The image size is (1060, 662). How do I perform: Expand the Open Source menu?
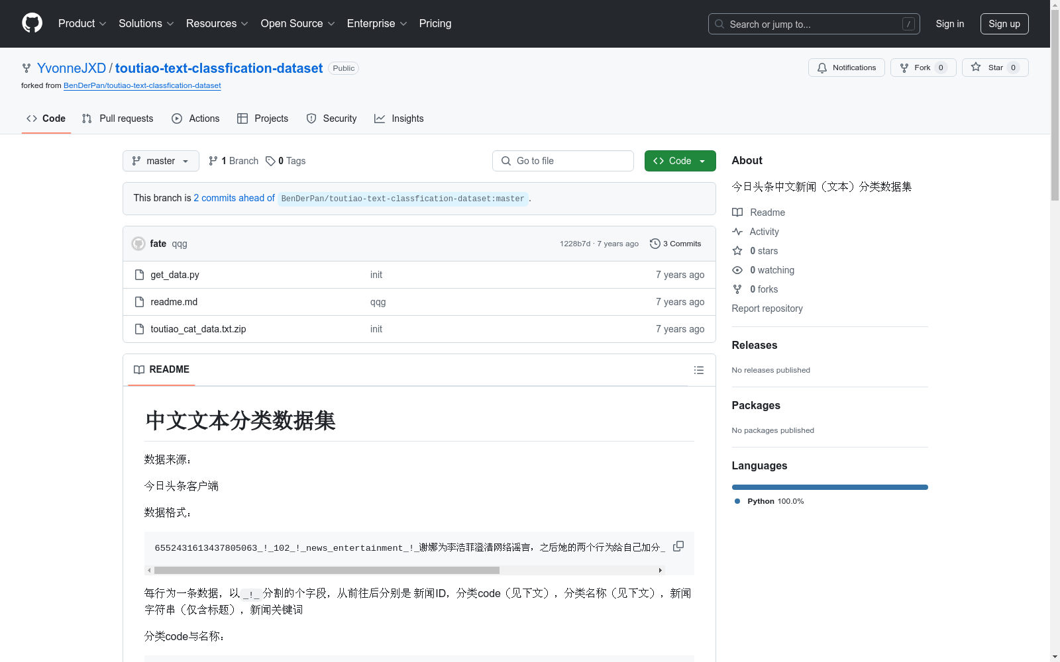coord(298,24)
